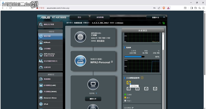Click the 系統資訊 panel header
The height and width of the screenshot is (109, 206).
143,31
